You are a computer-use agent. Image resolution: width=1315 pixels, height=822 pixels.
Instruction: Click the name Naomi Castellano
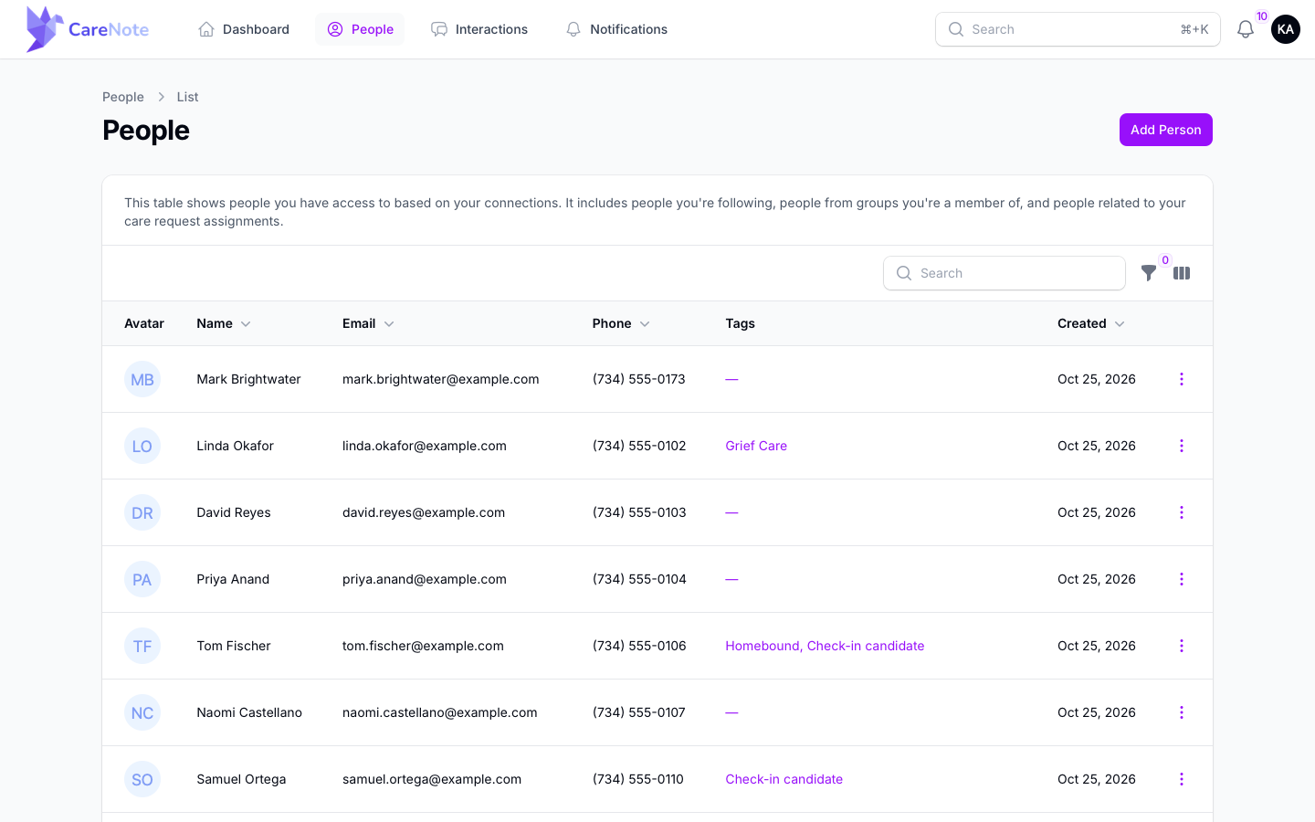pos(249,712)
